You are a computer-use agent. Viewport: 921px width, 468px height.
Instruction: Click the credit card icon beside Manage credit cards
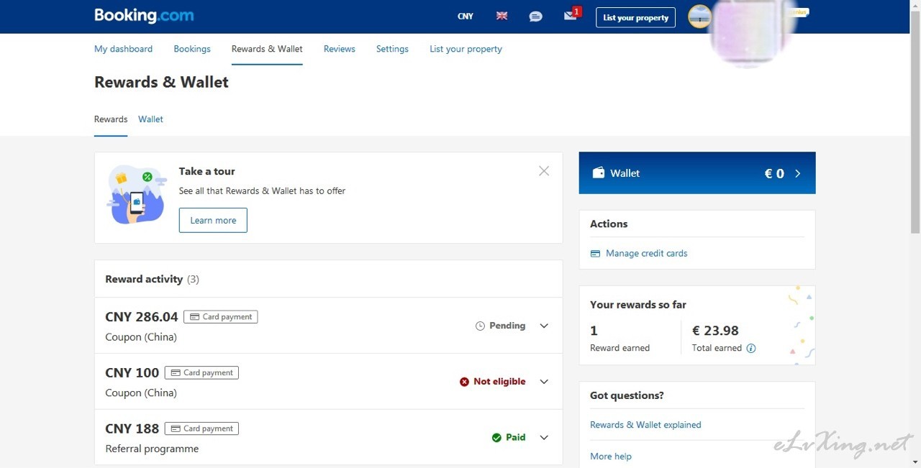(595, 254)
